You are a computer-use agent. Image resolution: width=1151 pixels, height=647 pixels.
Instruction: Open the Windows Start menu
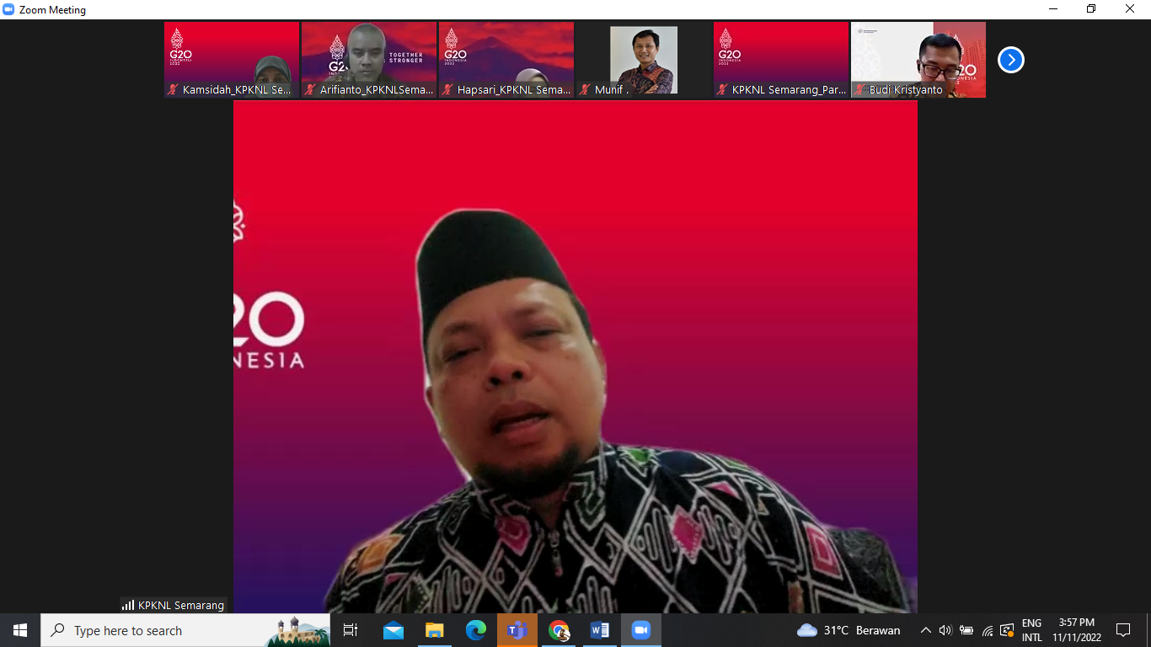click(20, 630)
